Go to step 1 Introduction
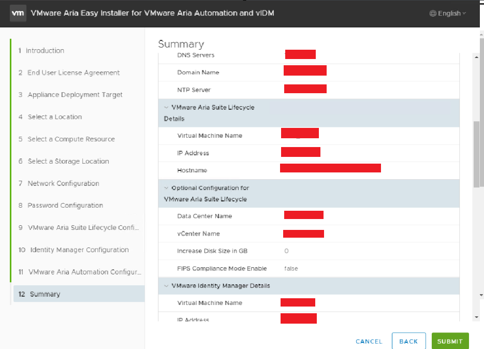This screenshot has height=349, width=484. [x=41, y=50]
